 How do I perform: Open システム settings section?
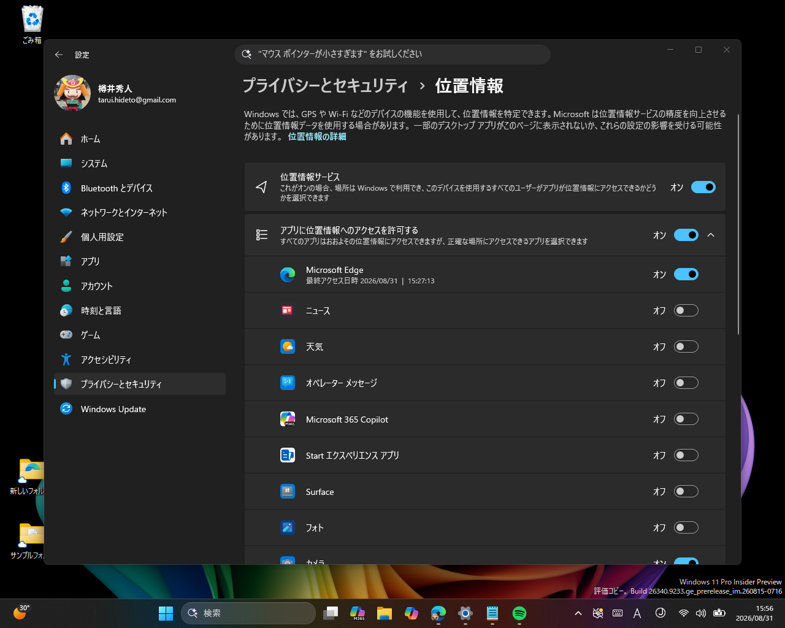point(140,164)
